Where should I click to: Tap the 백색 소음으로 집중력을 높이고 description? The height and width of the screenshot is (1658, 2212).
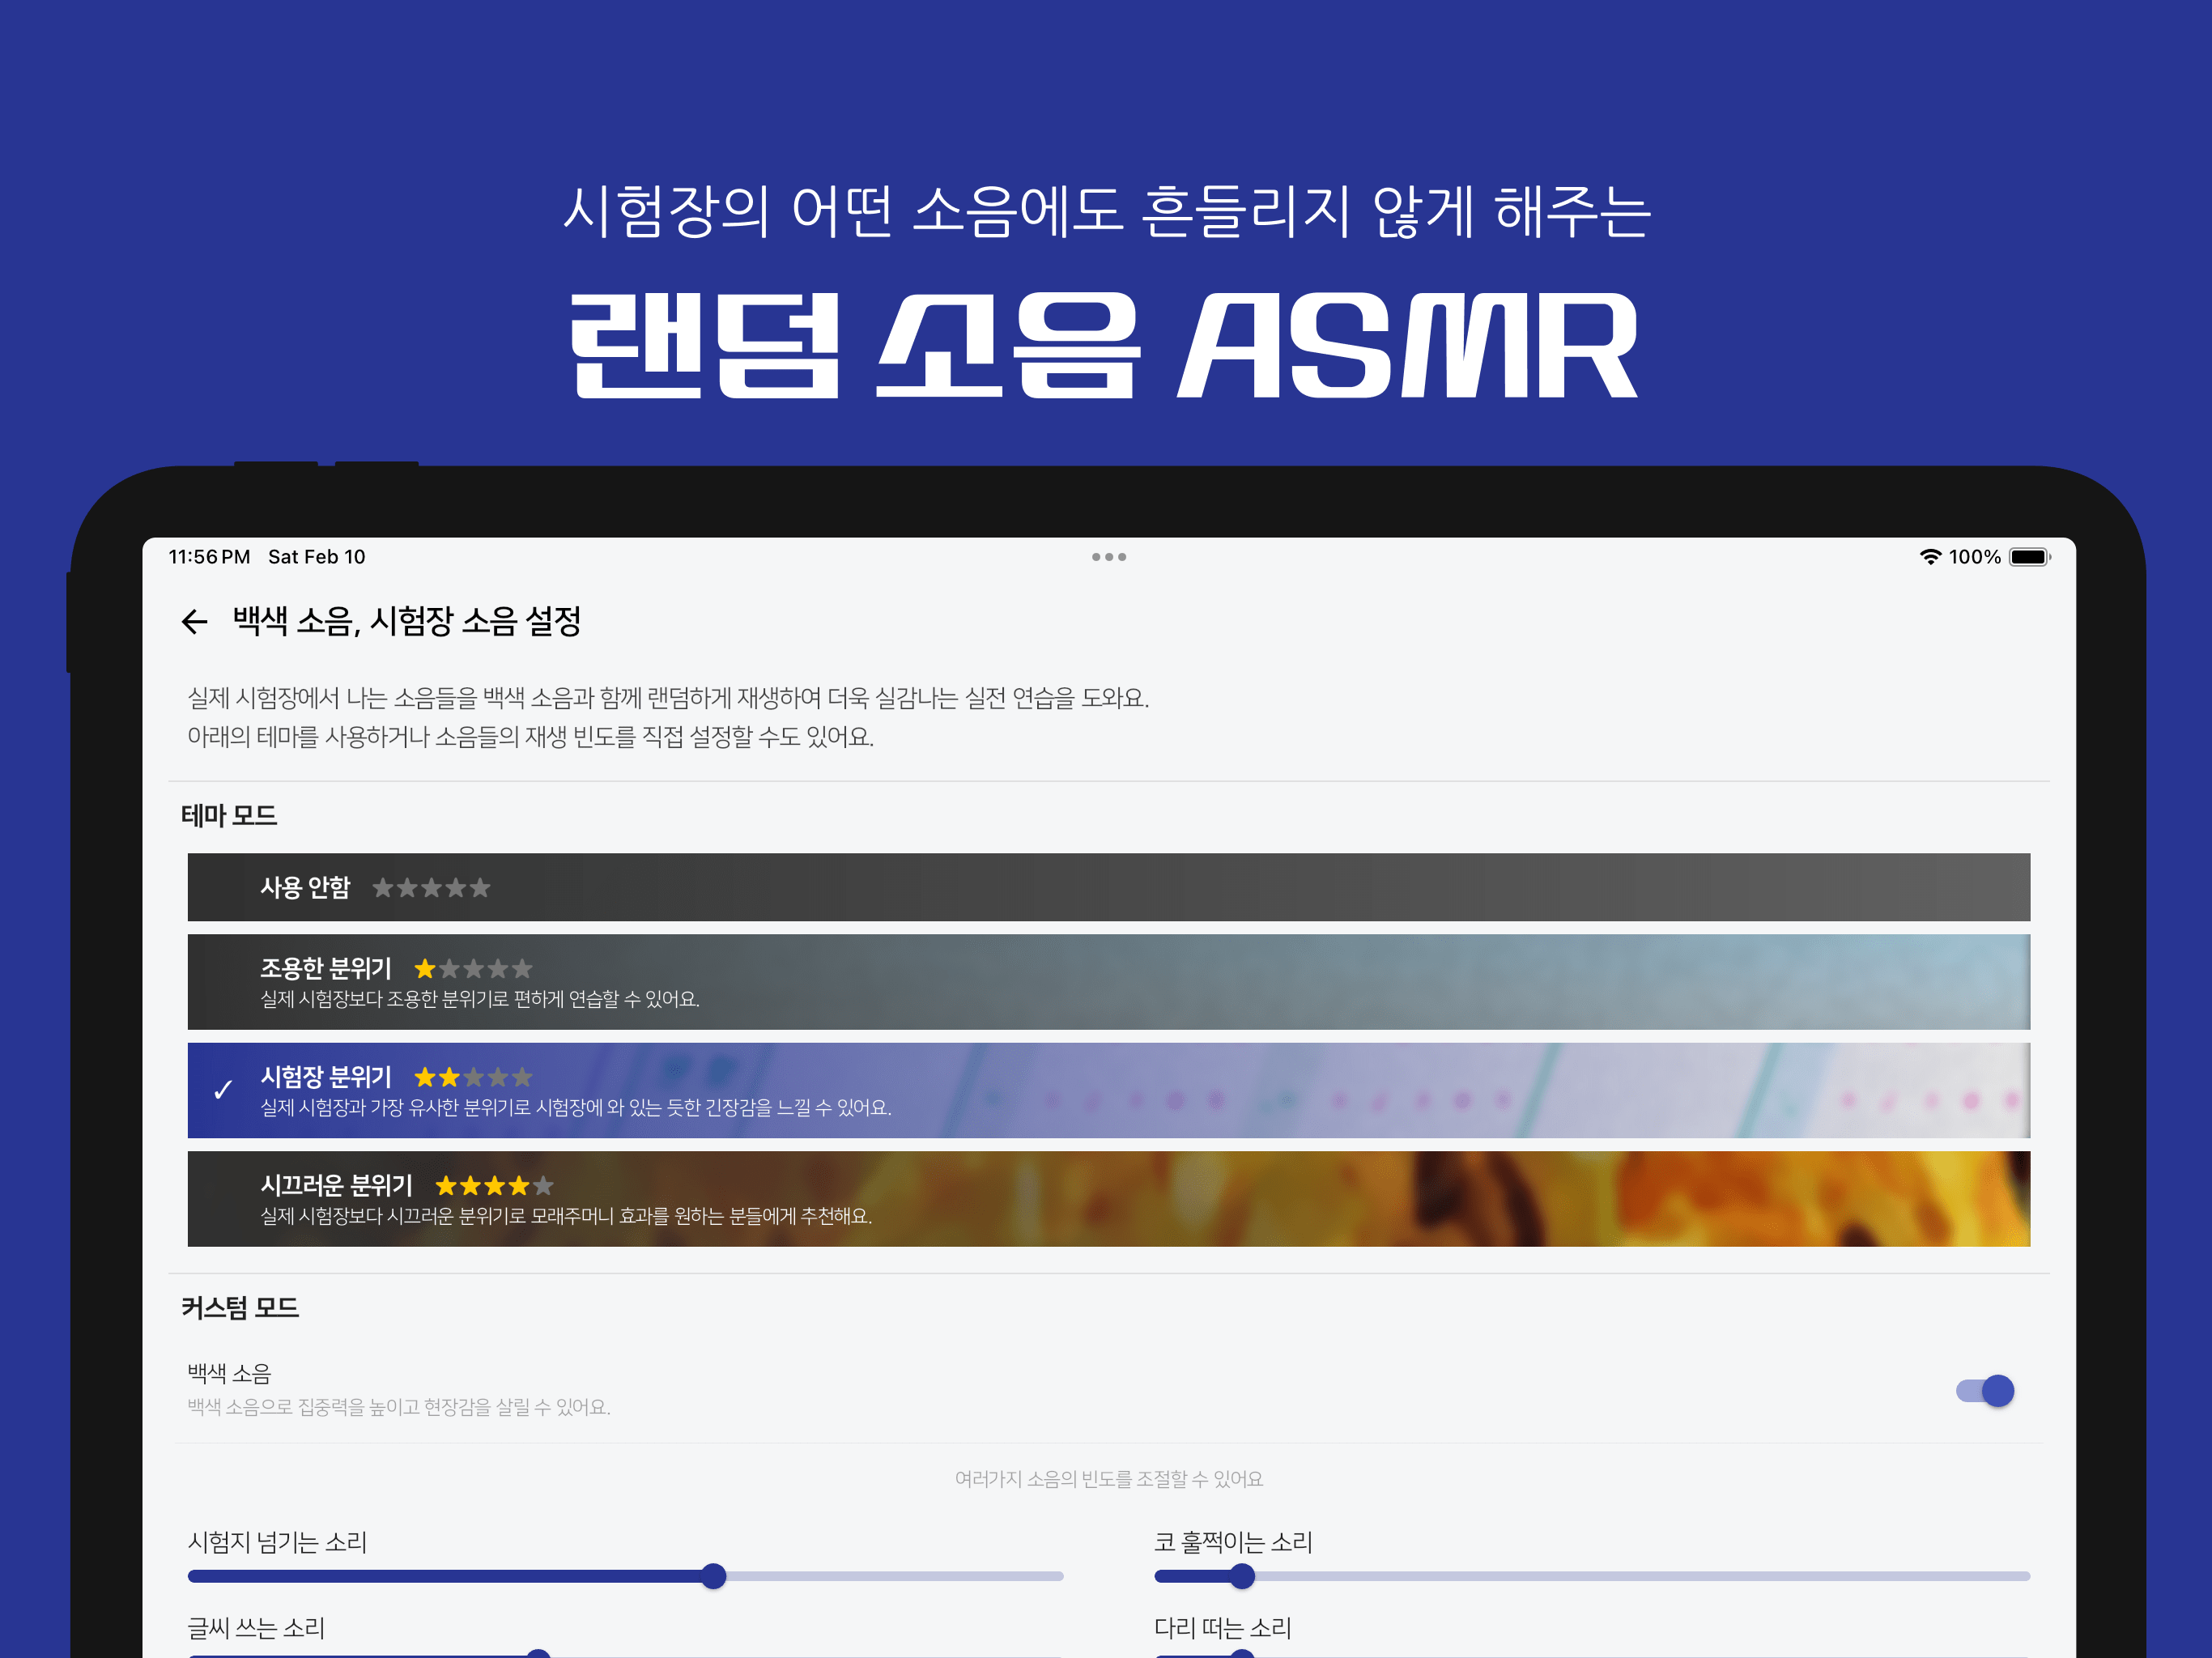[399, 1407]
